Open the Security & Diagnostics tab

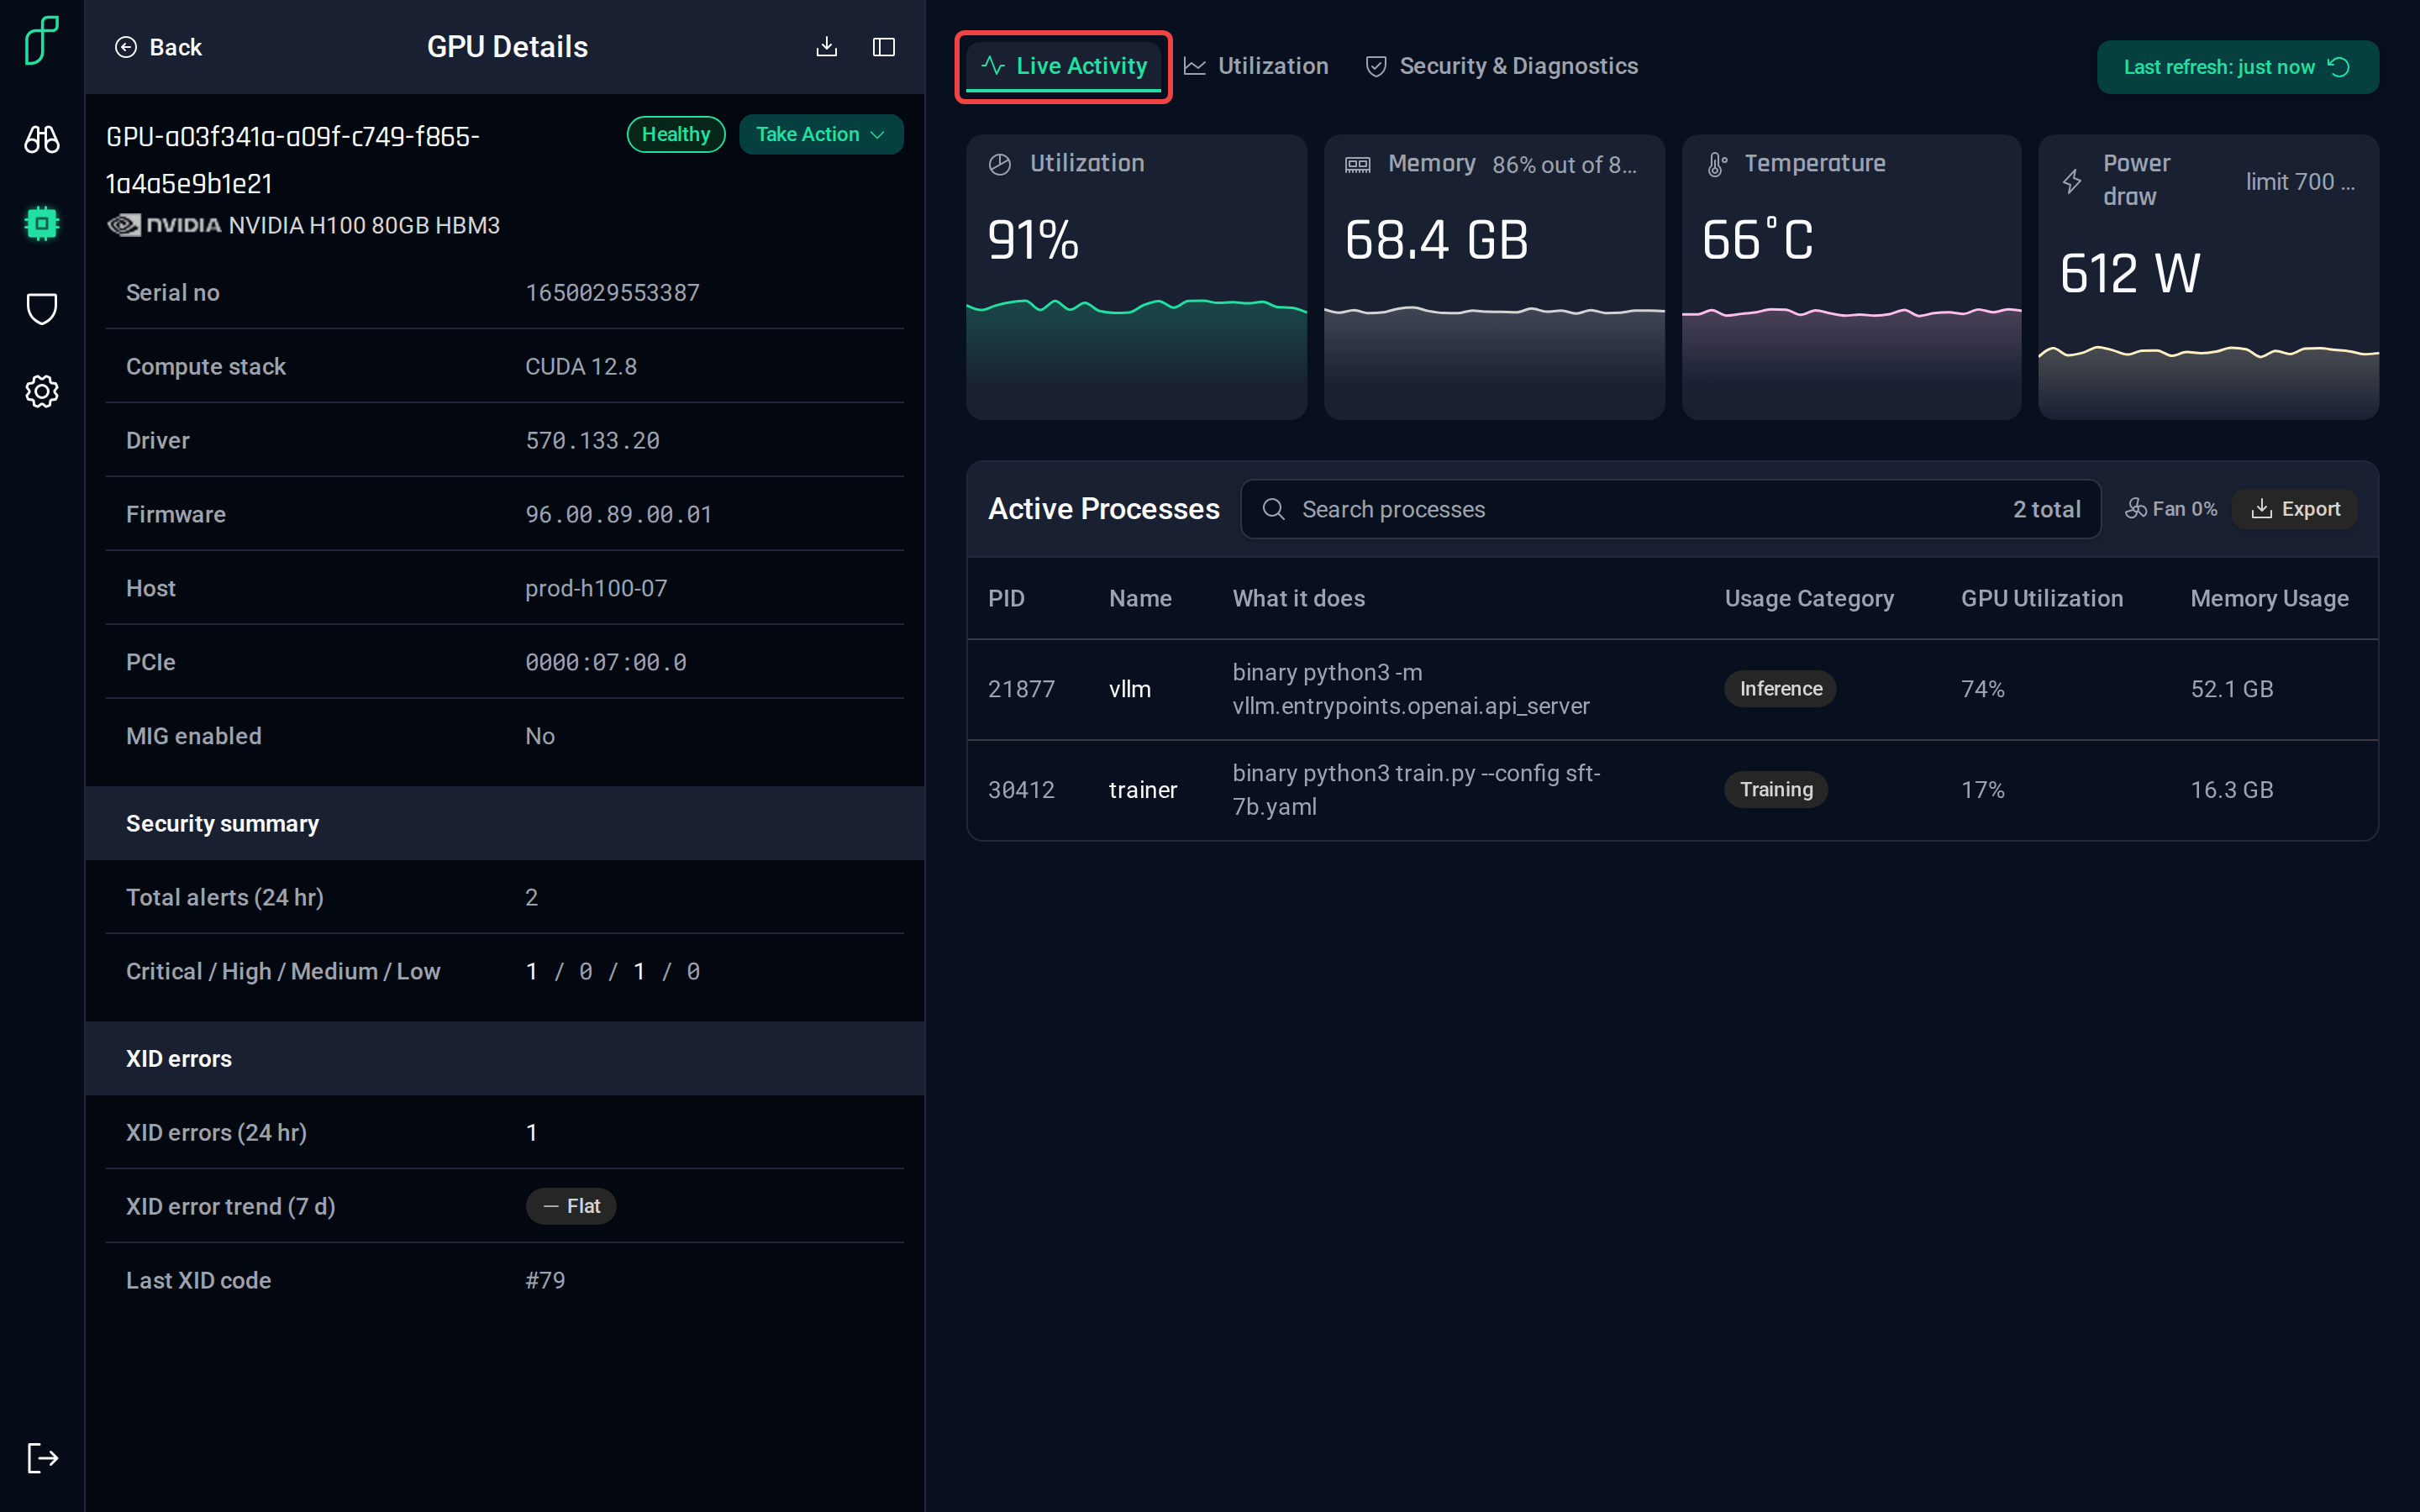tap(1502, 66)
